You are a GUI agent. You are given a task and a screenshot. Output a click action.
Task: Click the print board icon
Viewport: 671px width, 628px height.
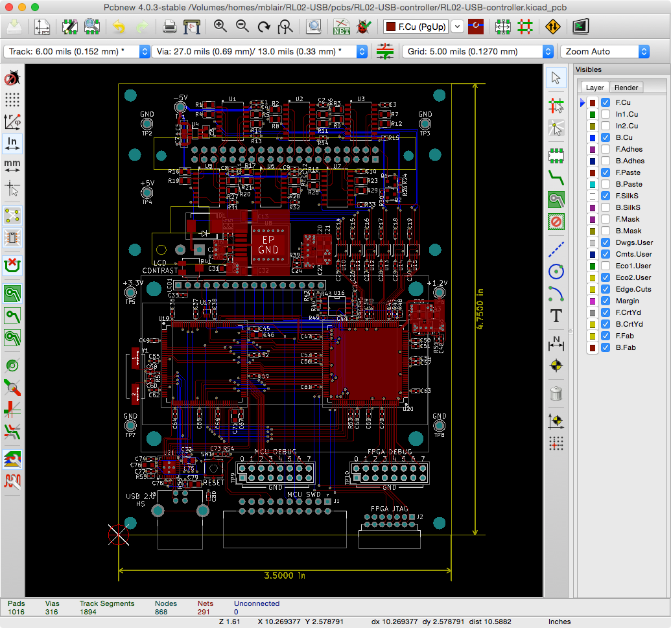click(x=169, y=27)
